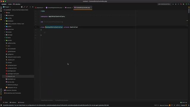Open the Problems tool window
The width and height of the screenshot is (190, 107).
pyautogui.click(x=13, y=103)
